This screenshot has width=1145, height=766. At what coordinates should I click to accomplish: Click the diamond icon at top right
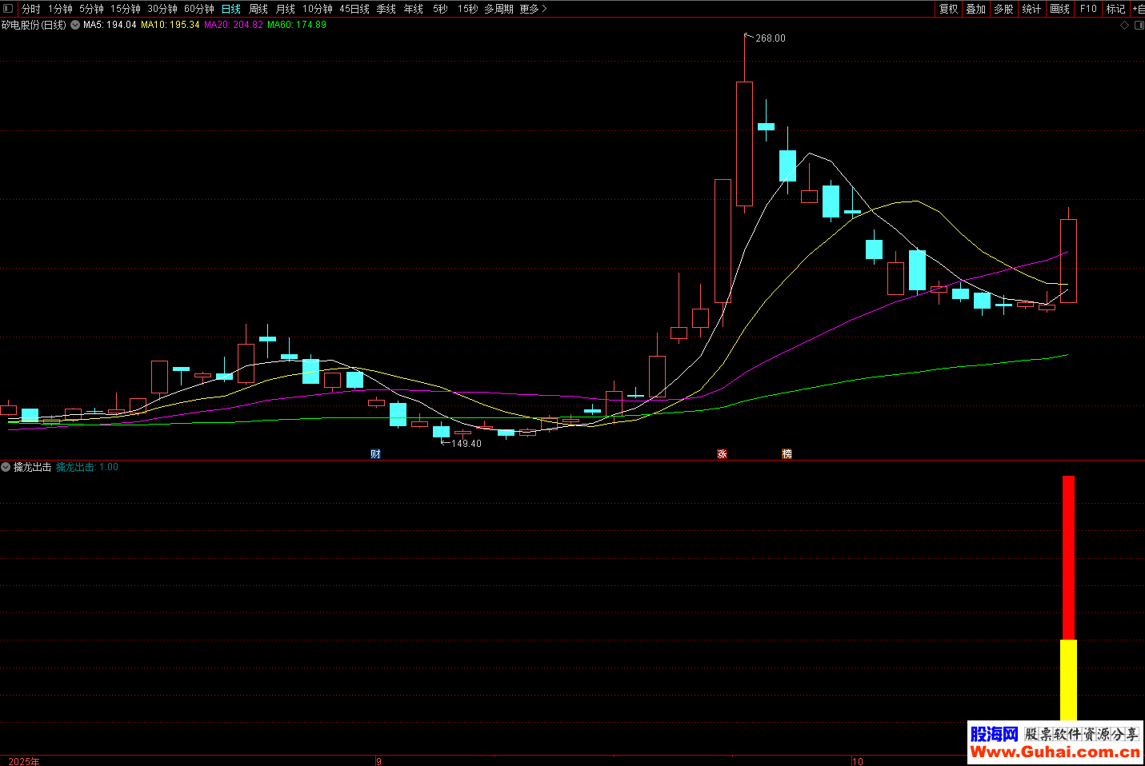point(1124,26)
